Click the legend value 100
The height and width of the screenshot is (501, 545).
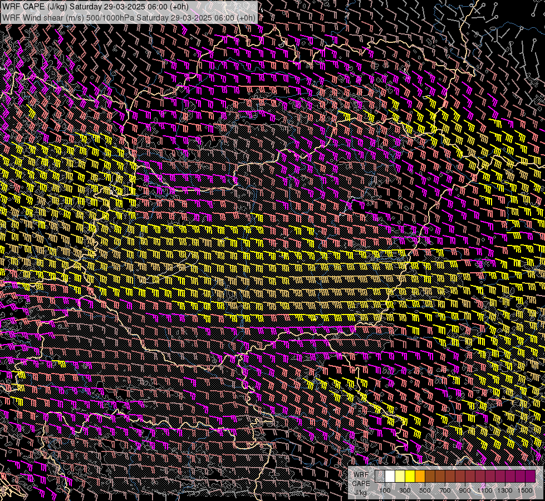click(x=385, y=490)
